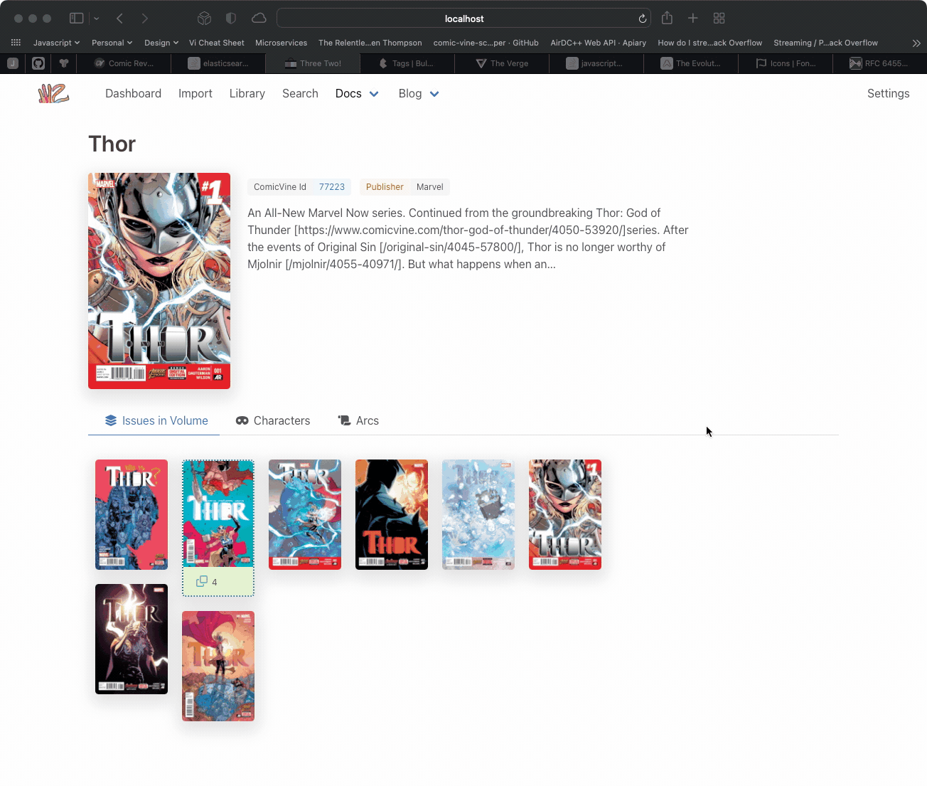Open the pinned GitHub tab

38,63
